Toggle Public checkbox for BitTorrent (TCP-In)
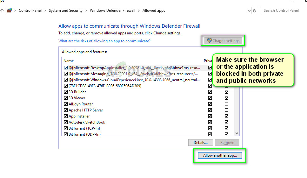This screenshot has height=178, width=307. 227,128
